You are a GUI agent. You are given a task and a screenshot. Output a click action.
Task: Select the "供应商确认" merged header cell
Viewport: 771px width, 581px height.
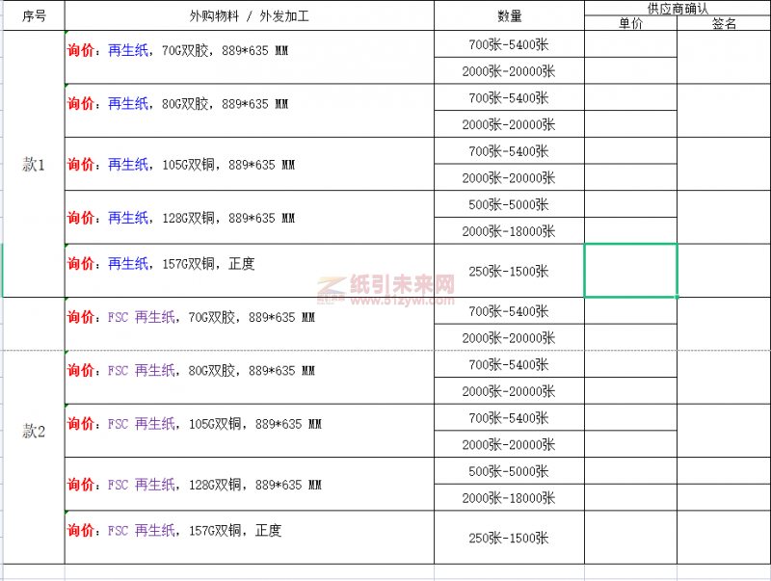coord(678,8)
